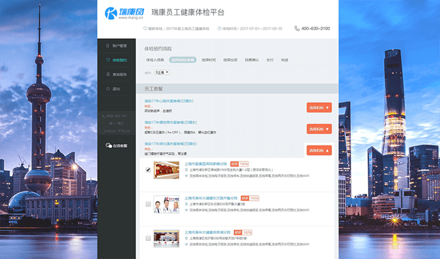Uncheck the 上海市爱康国宾陆家嘴分院 checkbox
This screenshot has height=259, width=440.
coord(148,170)
